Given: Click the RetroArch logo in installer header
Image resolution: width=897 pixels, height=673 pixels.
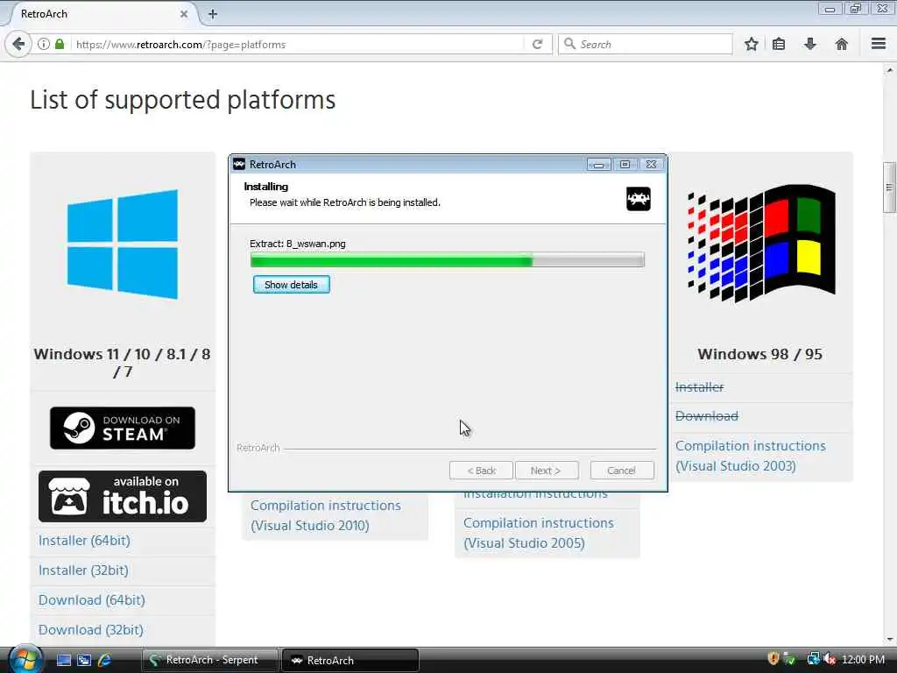Looking at the screenshot, I should 638,199.
